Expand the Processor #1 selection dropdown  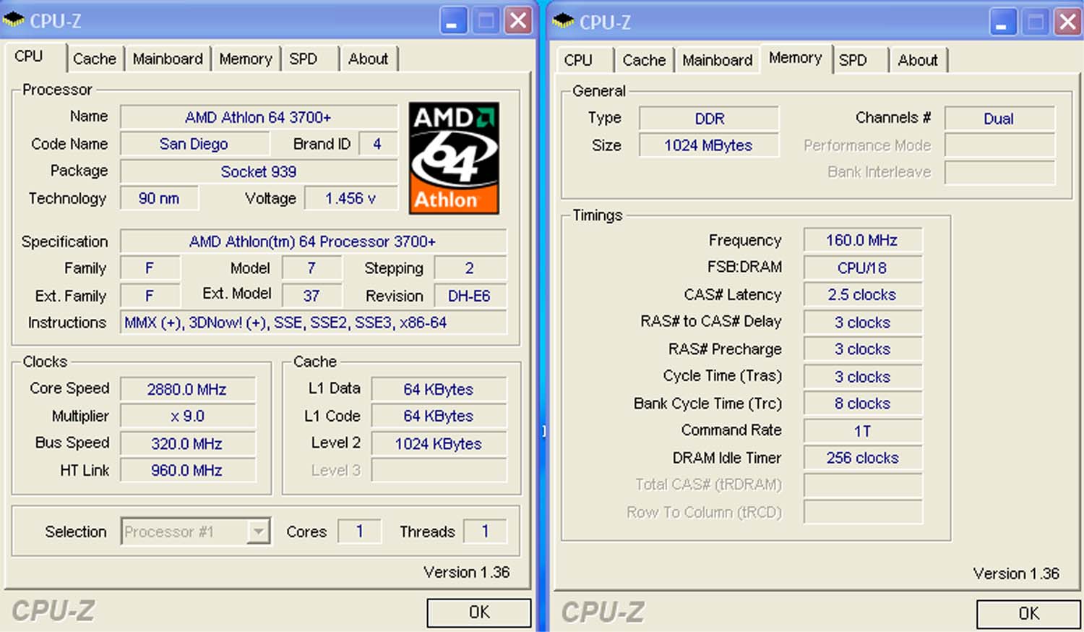(258, 532)
